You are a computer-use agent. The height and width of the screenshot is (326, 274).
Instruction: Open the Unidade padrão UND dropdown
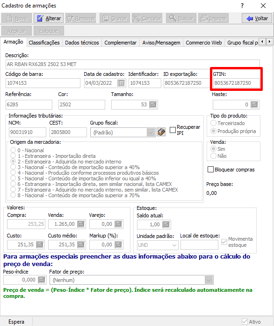tap(174, 245)
